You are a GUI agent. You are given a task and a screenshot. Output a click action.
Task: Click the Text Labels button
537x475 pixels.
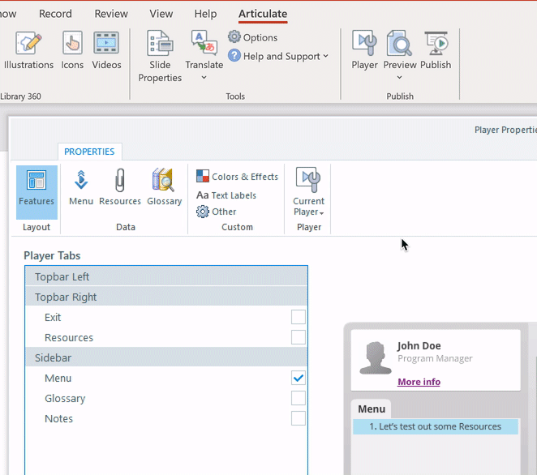pyautogui.click(x=226, y=195)
